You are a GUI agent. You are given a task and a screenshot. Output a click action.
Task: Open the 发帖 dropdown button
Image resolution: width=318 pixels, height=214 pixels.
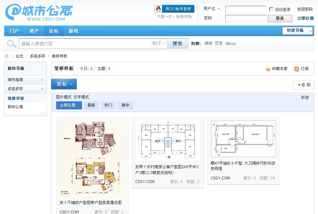(x=64, y=84)
